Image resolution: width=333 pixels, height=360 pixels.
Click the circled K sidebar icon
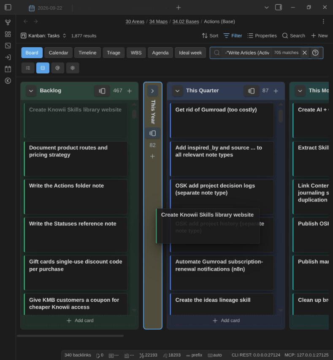click(x=8, y=81)
